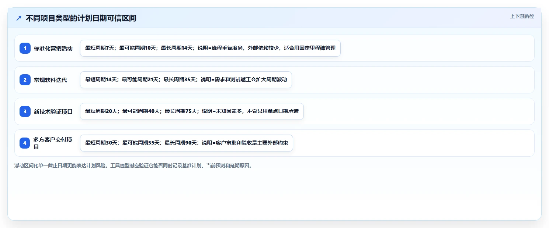Click the footnote text starting 浮动区间比单一截止日期
The image size is (549, 228).
click(134, 165)
